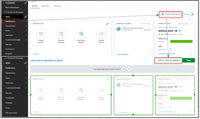The image size is (200, 119).
Task: Switch to the Home tab
Action: pos(34,6)
